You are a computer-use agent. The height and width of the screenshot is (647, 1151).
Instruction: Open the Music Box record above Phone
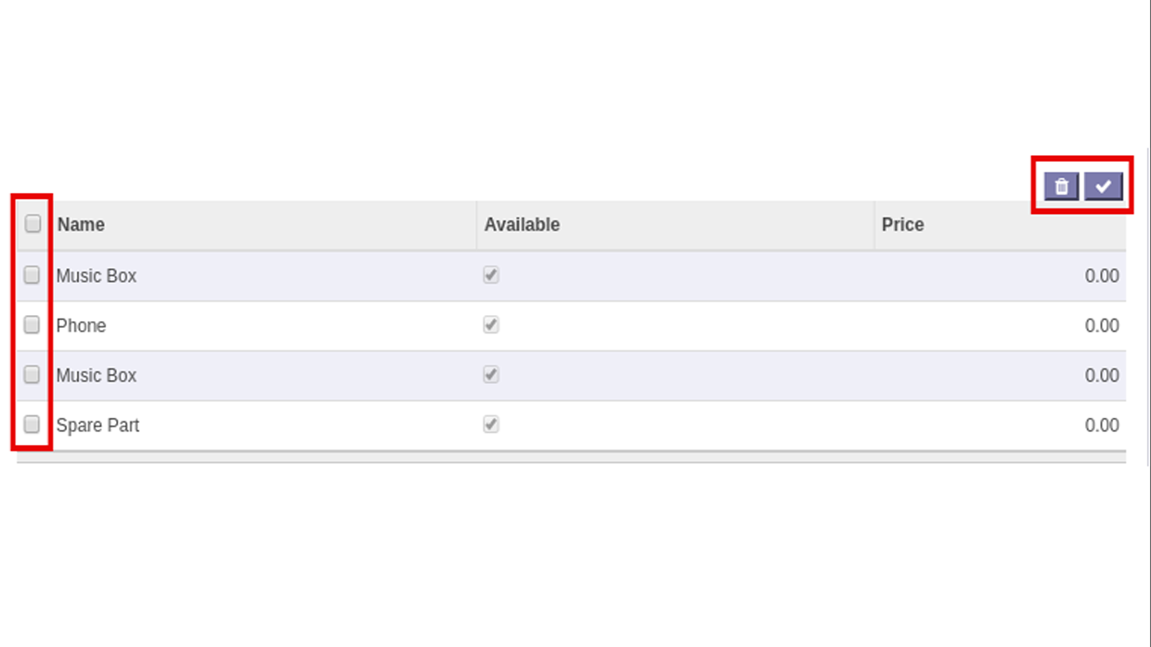96,276
